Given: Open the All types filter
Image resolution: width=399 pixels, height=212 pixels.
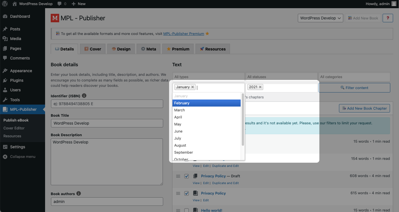Looking at the screenshot, I should pyautogui.click(x=209, y=77).
